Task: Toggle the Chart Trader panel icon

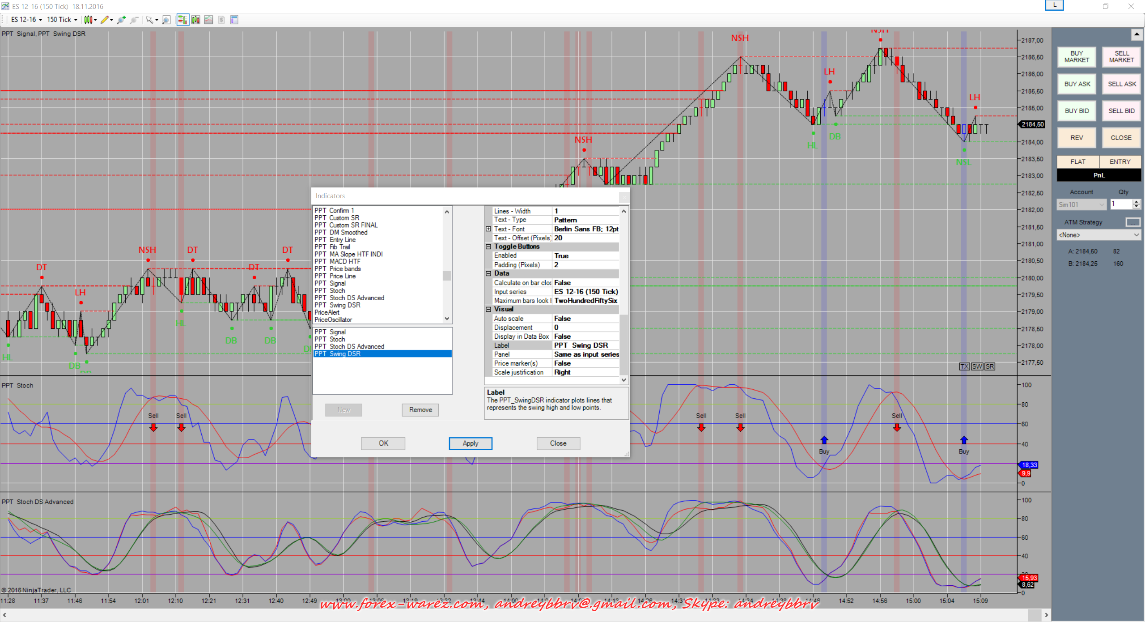Action: coord(182,20)
